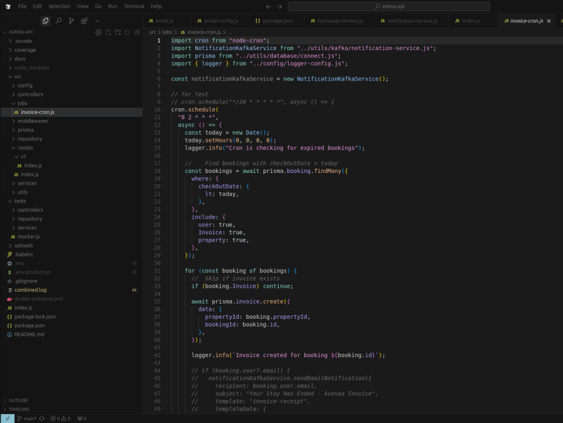Click the Collapse Folders icon

[137, 32]
